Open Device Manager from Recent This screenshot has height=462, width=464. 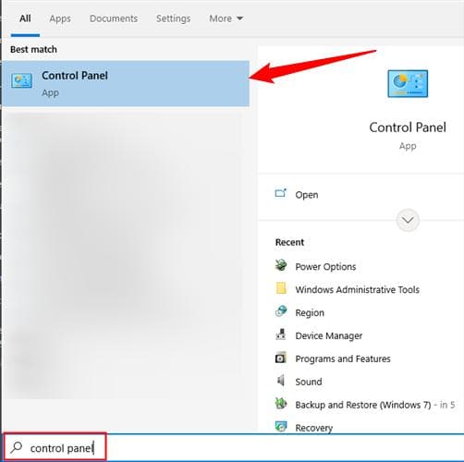(x=329, y=335)
